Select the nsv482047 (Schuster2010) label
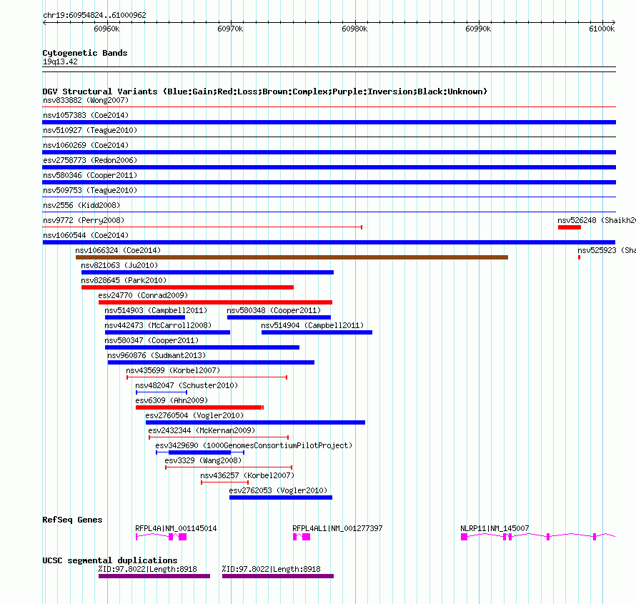The image size is (636, 604). [187, 385]
